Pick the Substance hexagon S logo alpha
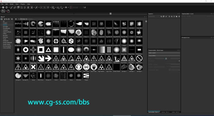Viewport: 214px width, 116px height. click(71, 41)
